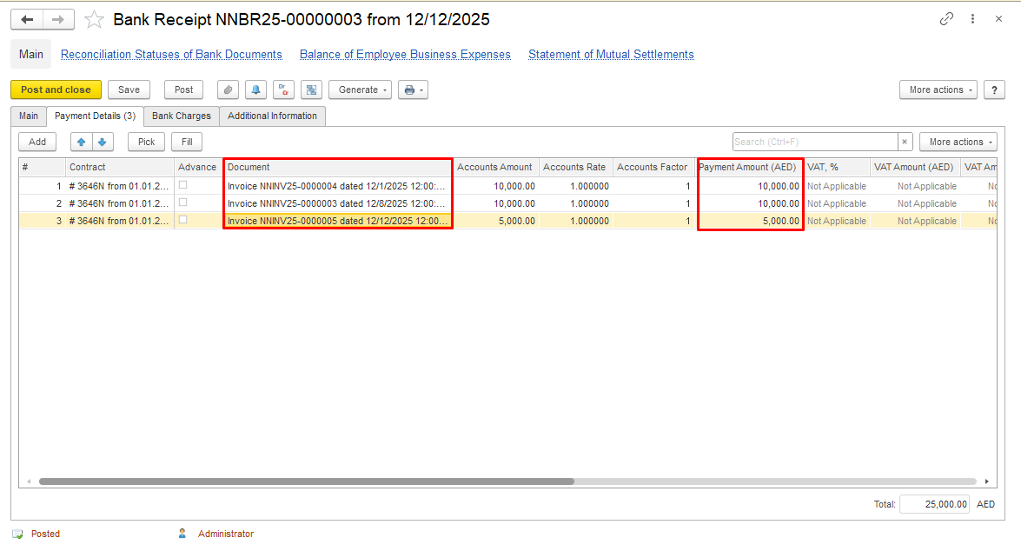Click the Accounts Amount column header
Image resolution: width=1021 pixels, height=551 pixels.
click(x=495, y=168)
